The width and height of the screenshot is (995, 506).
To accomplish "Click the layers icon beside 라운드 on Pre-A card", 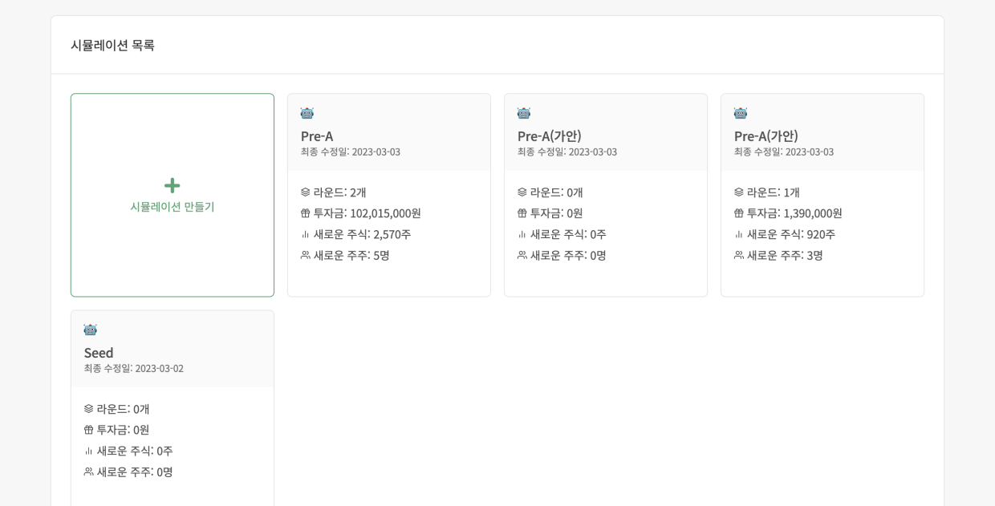I will coord(305,192).
